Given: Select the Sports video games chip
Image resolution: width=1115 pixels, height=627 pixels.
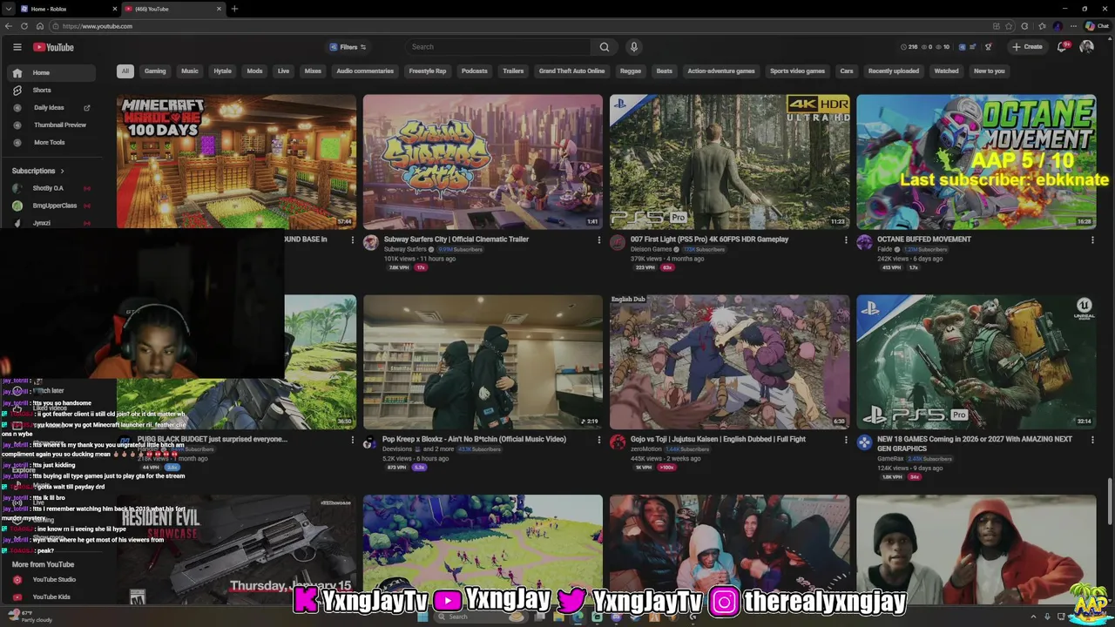Looking at the screenshot, I should point(797,71).
